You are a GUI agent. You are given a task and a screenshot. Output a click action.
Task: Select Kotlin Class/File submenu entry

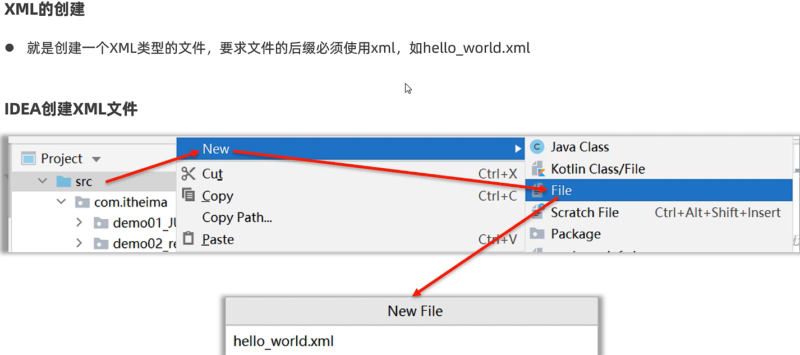click(597, 169)
